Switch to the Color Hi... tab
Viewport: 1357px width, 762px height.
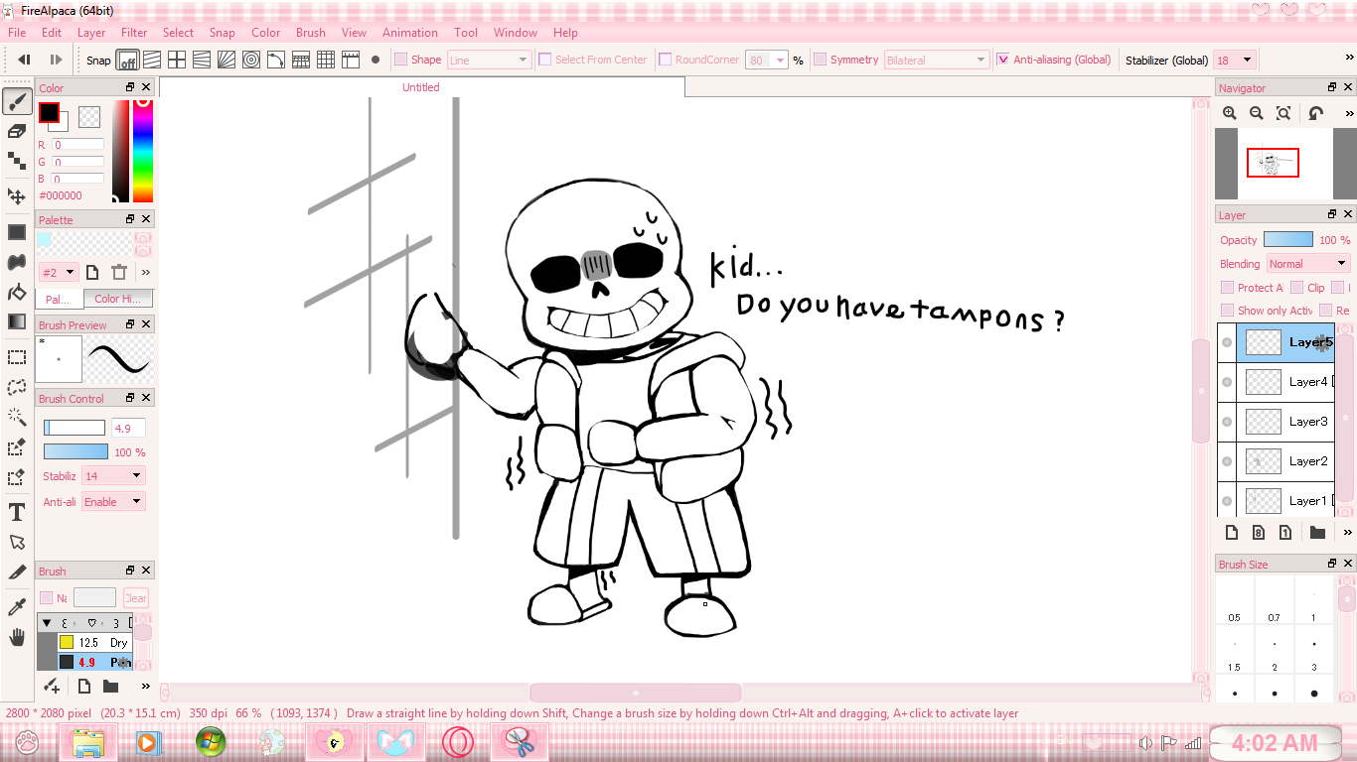[x=118, y=299]
